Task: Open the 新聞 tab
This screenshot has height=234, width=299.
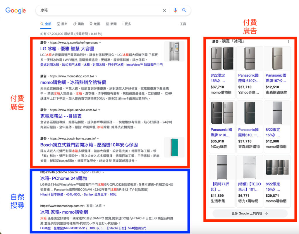Action: (111, 24)
